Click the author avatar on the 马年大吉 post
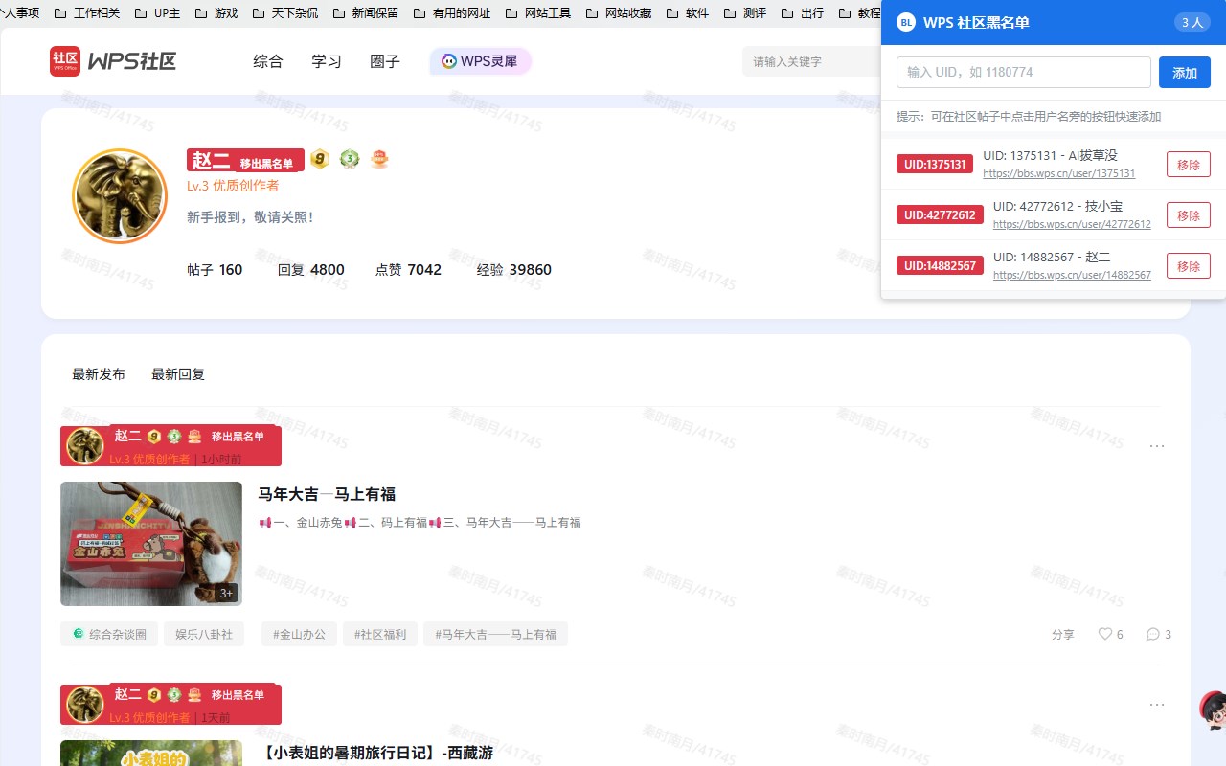The width and height of the screenshot is (1226, 766). click(x=84, y=446)
